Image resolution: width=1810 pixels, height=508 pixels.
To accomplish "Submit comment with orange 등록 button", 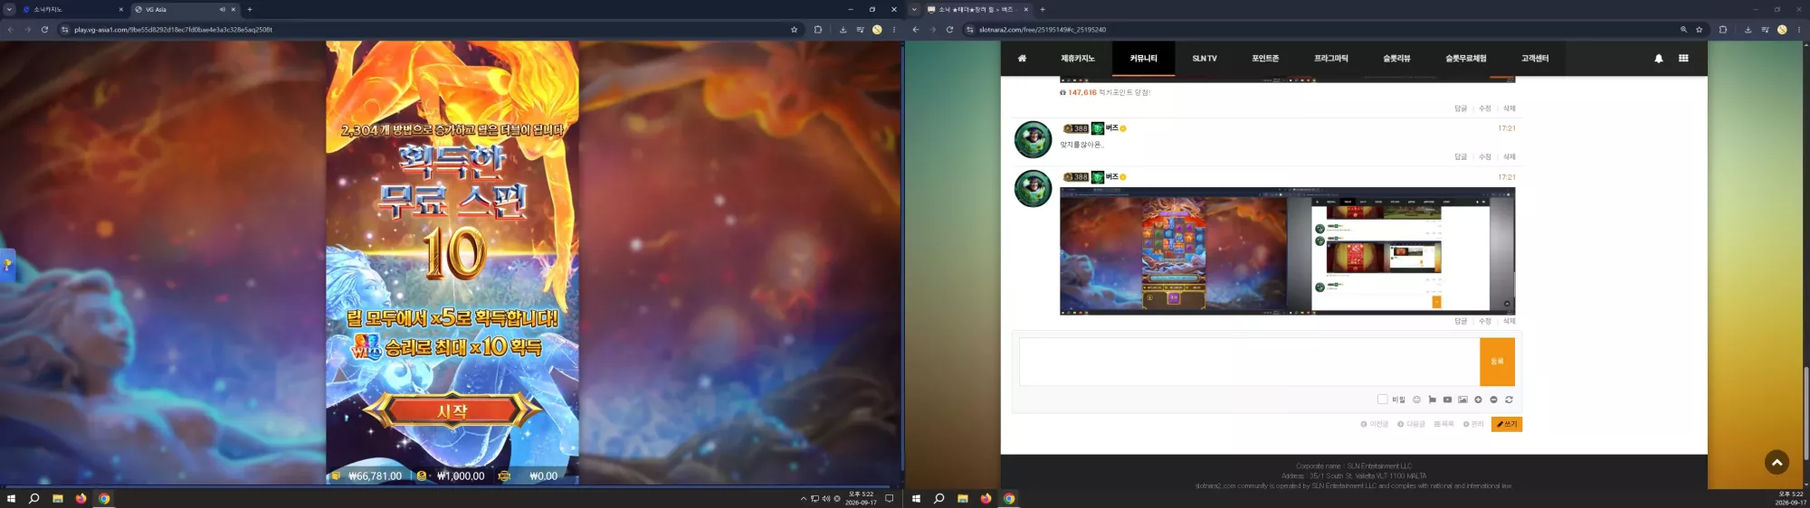I will tap(1497, 362).
